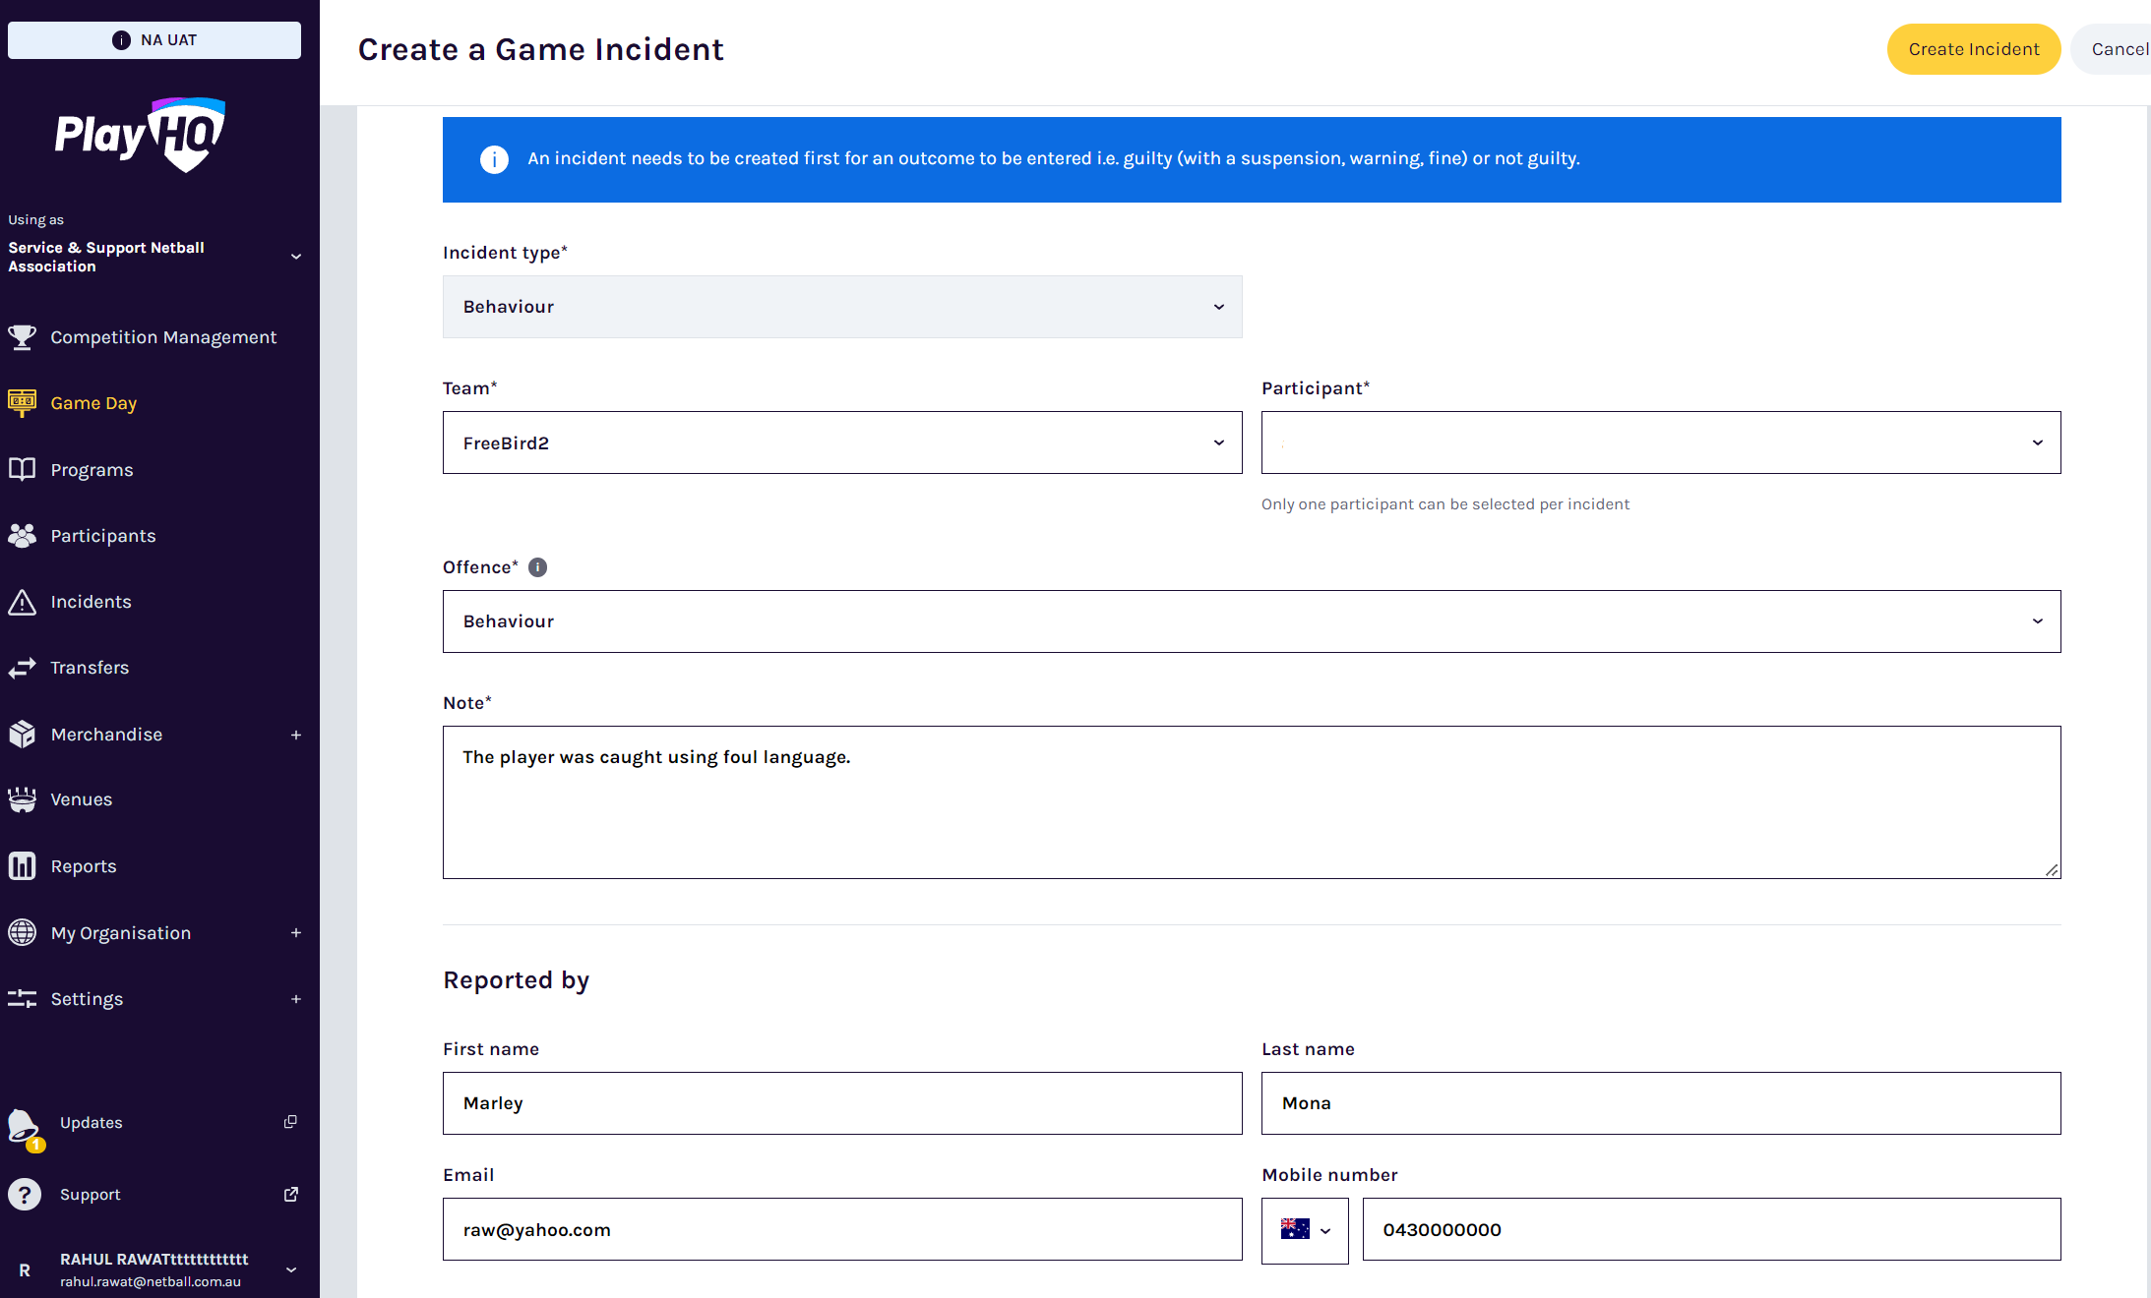Click the My Organisation menu label
This screenshot has width=2151, height=1298.
[x=121, y=933]
